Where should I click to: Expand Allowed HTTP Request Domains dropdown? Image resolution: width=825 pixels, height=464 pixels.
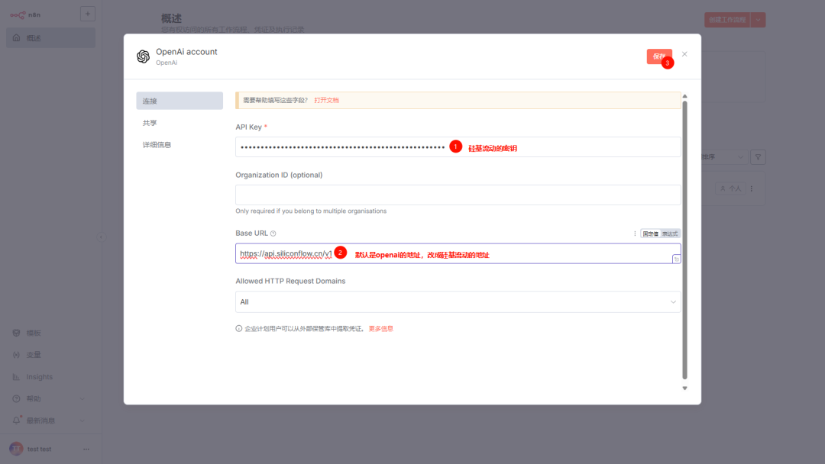coord(458,302)
